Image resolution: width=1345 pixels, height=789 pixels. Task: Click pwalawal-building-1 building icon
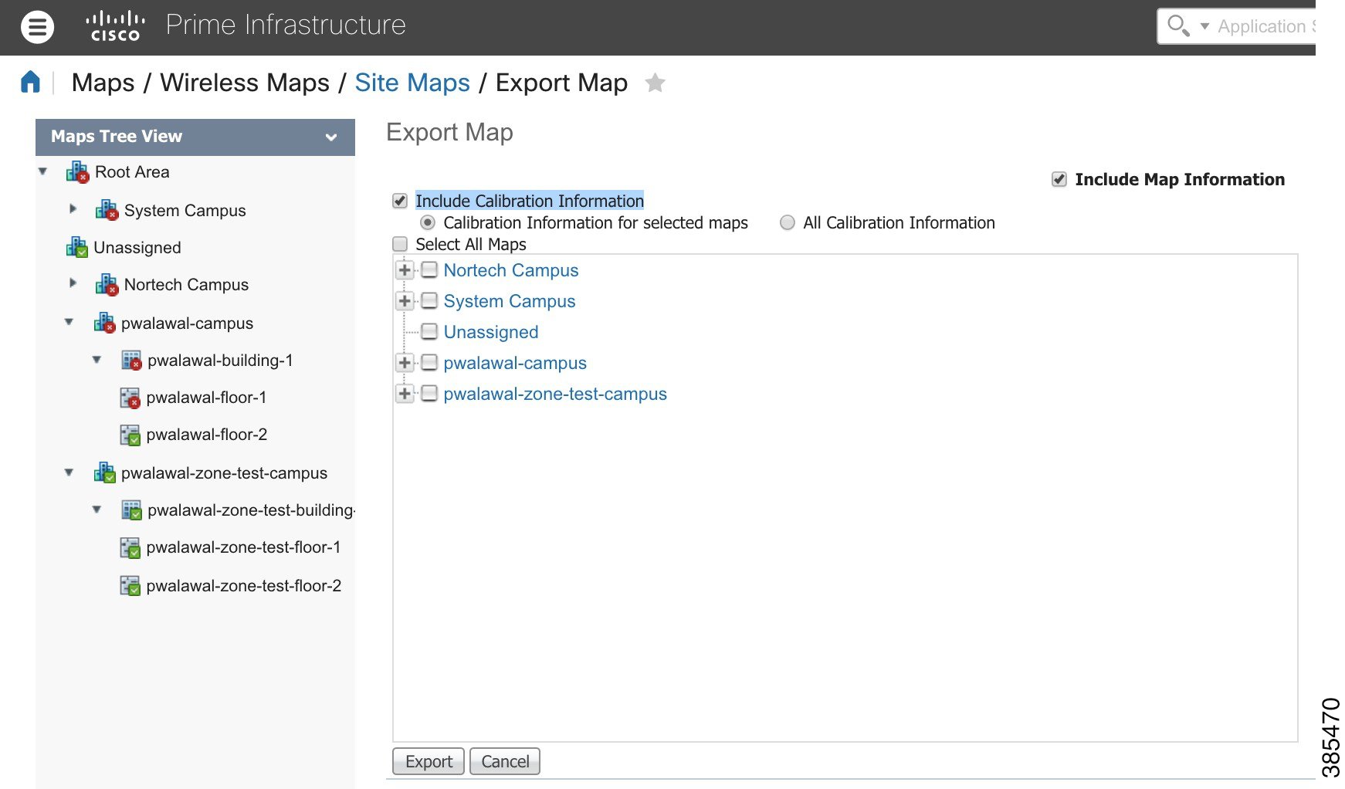(132, 360)
